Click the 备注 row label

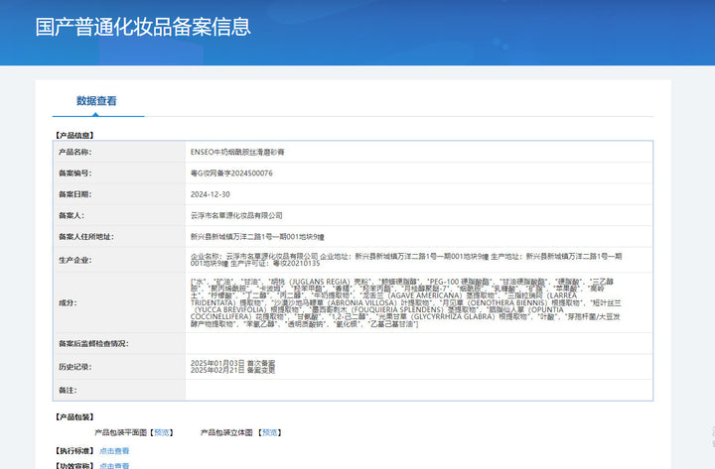click(x=68, y=391)
